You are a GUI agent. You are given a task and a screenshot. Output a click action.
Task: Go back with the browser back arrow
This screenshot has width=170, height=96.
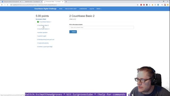(2, 5)
